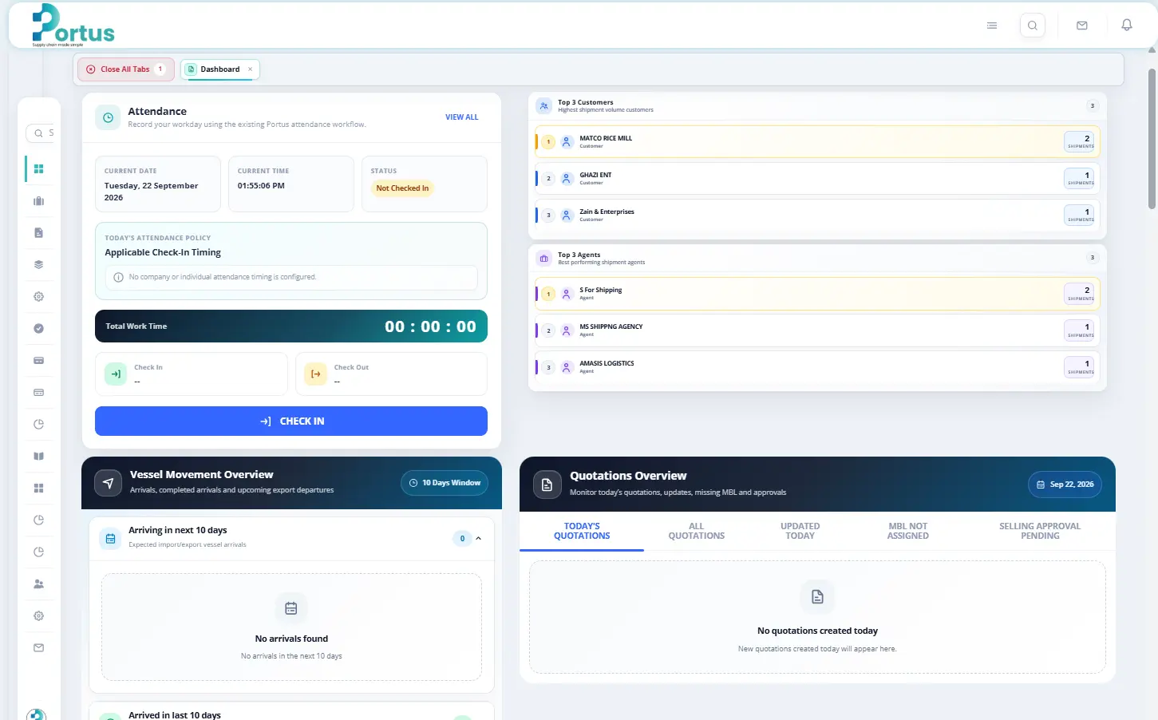
Task: Open the document icon in the sidebar
Action: pos(38,233)
